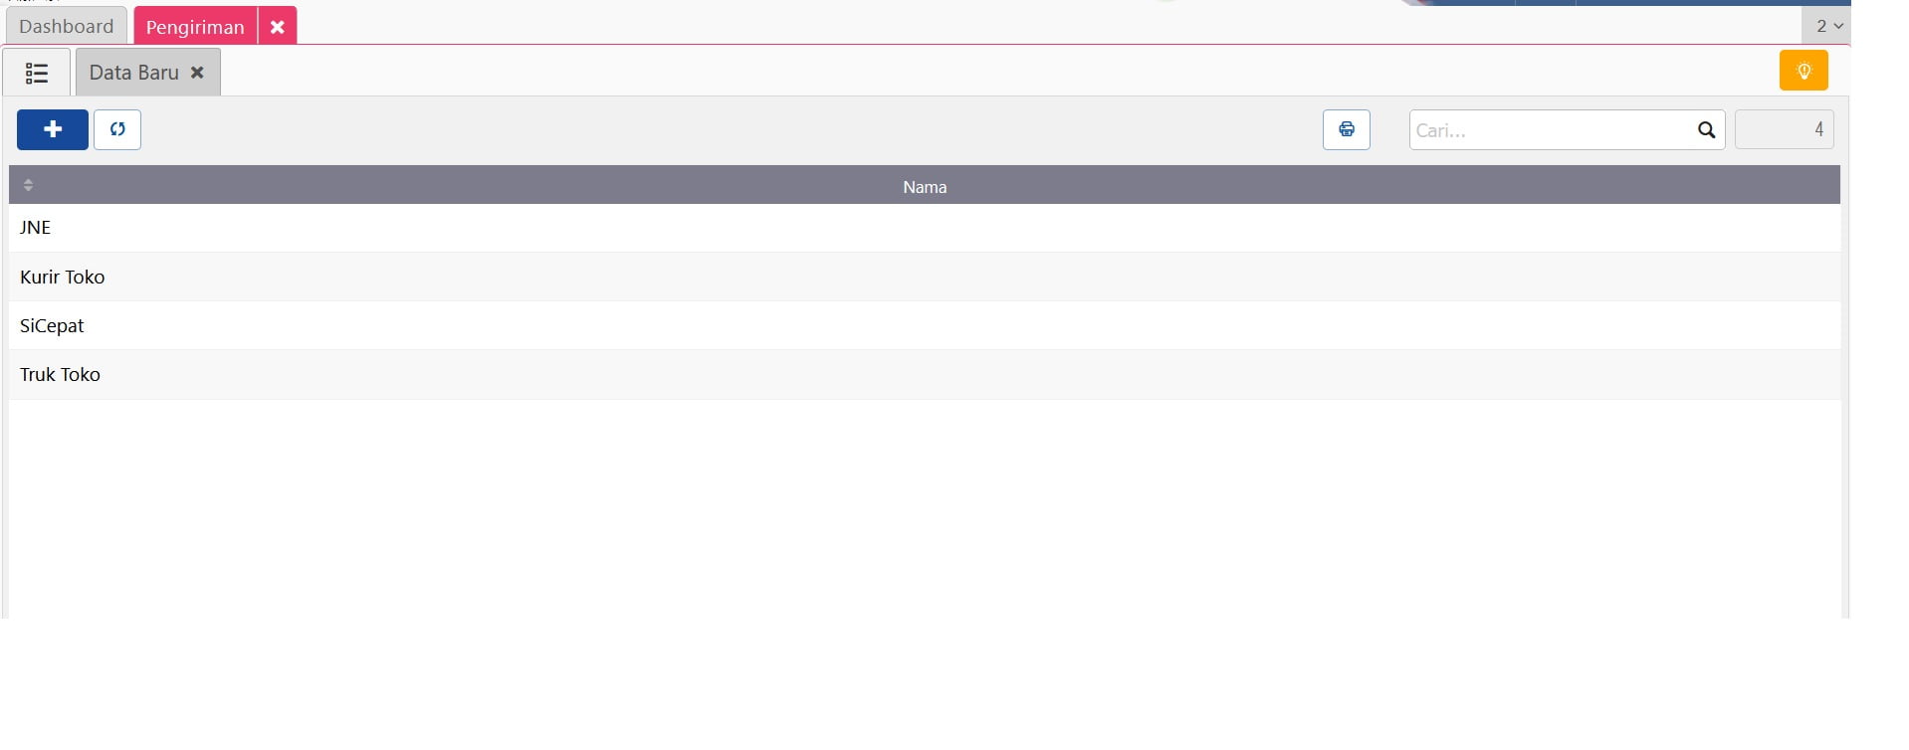
Task: Open the list view icon tab
Action: (x=37, y=73)
